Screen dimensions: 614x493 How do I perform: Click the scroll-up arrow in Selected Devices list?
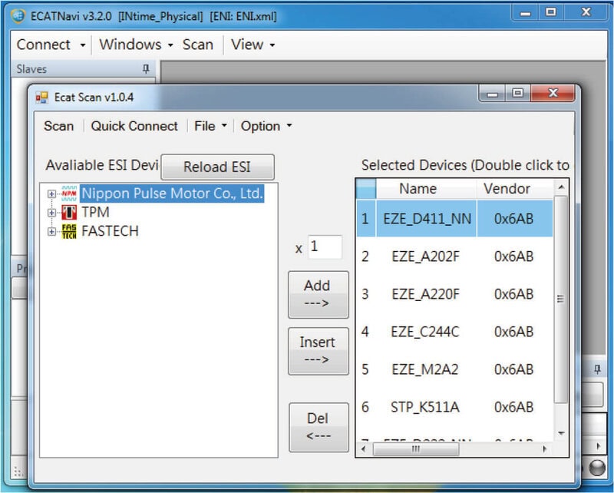[561, 187]
